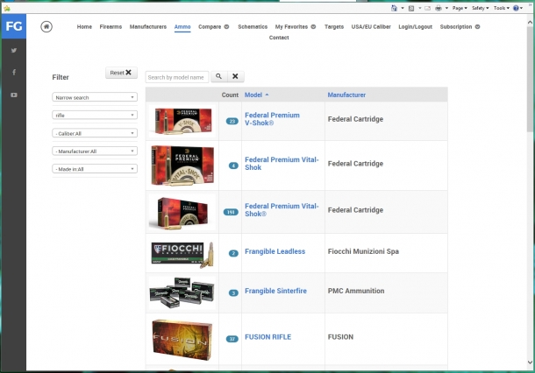535x373 pixels.
Task: Click the IE Read Mail icon
Action: (x=427, y=8)
